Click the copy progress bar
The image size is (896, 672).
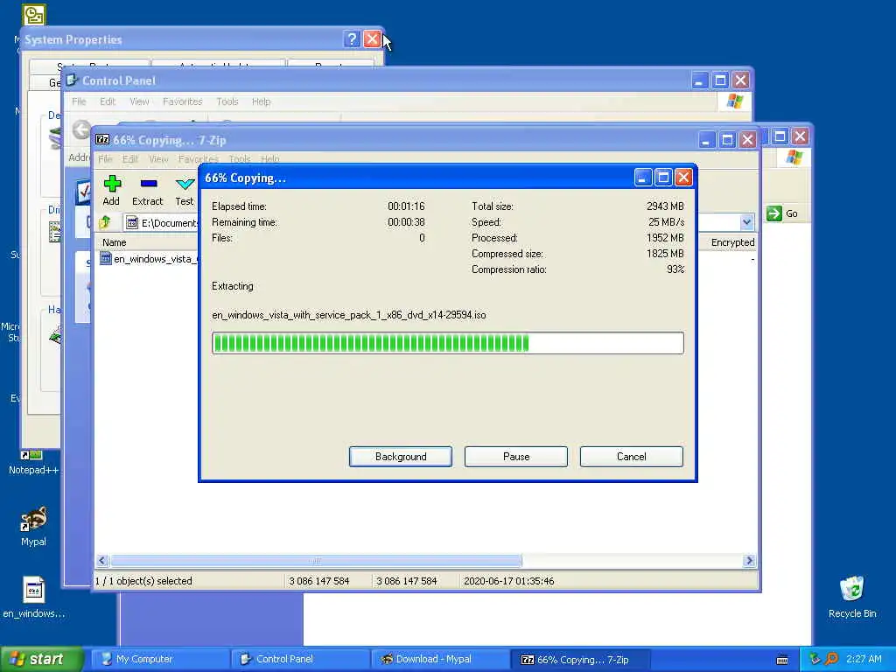tap(447, 343)
